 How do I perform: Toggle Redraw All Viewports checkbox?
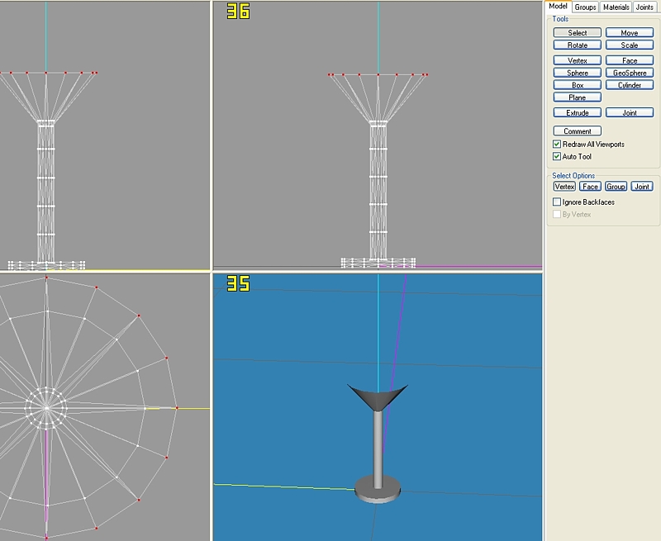[x=557, y=145]
